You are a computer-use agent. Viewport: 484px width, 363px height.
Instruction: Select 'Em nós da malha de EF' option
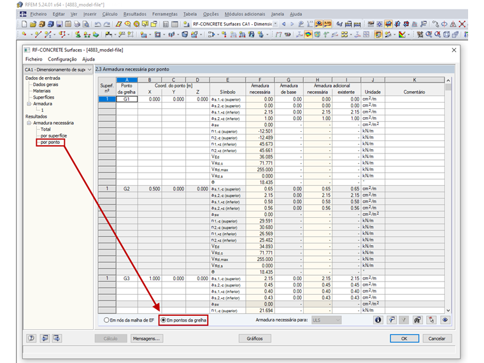click(129, 320)
